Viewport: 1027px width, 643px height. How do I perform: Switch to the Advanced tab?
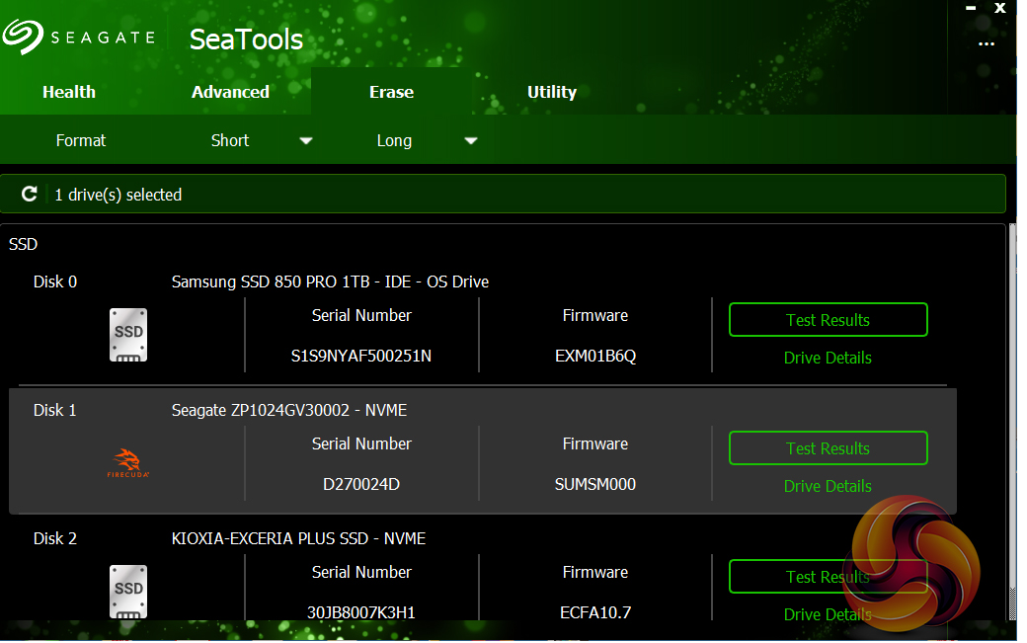click(230, 92)
